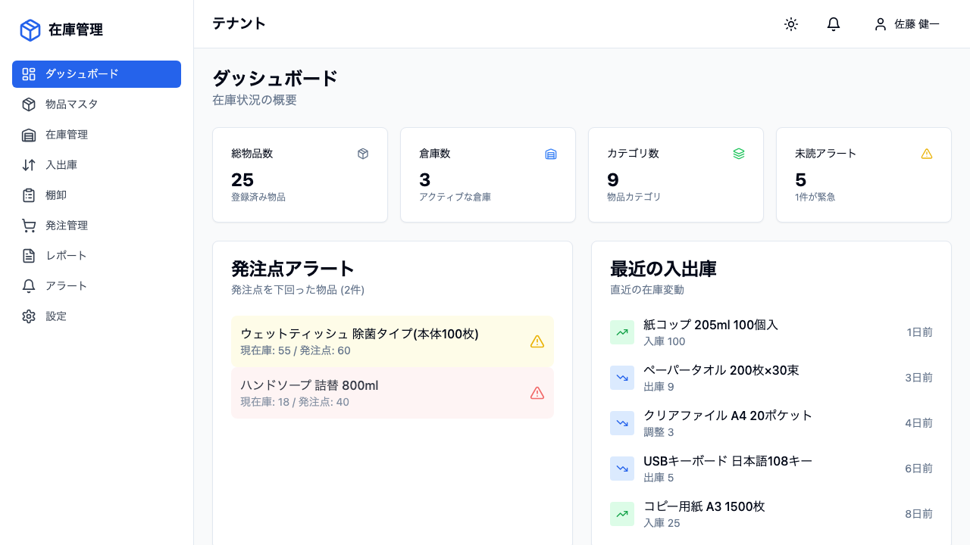Click the 発注点アラート panel heading
970x545 pixels.
[293, 269]
